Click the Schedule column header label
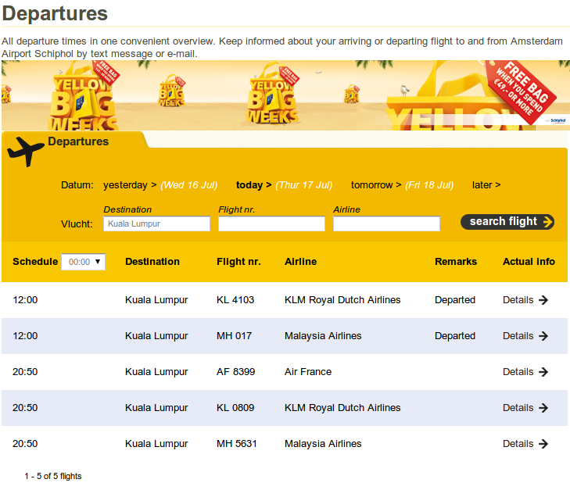 pyautogui.click(x=35, y=262)
